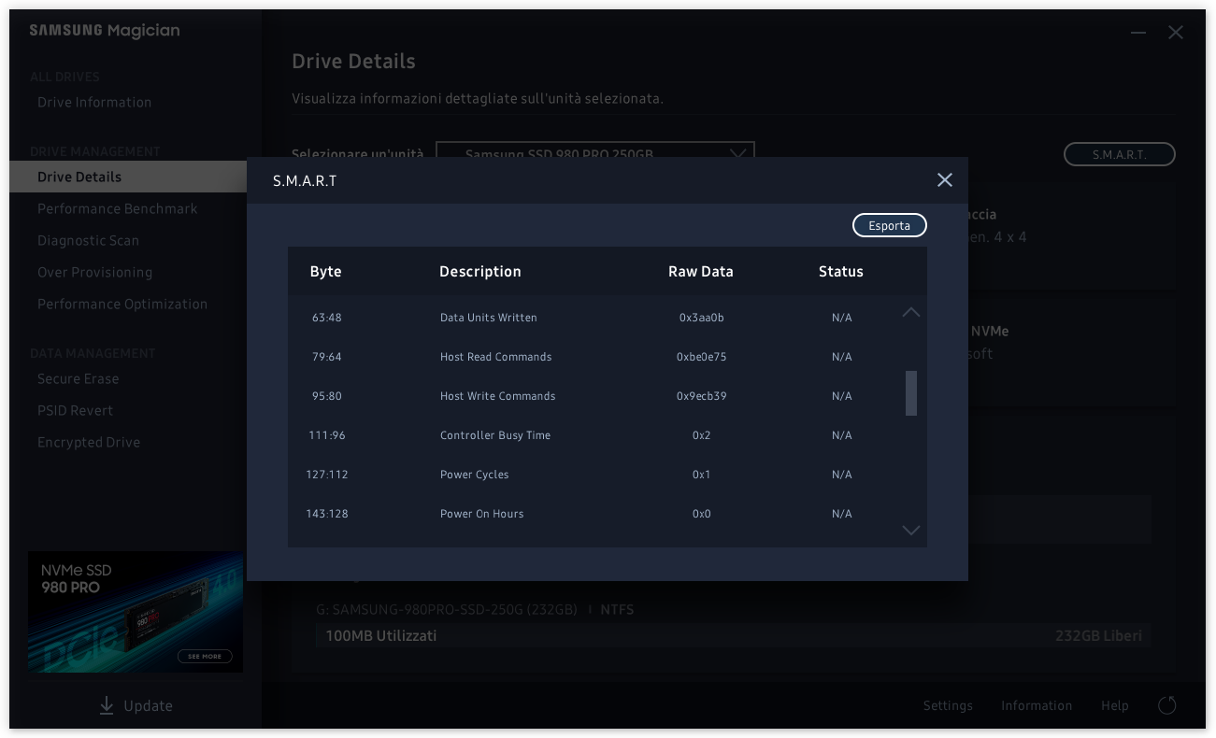Click raw value 0xbe0e75
This screenshot has width=1216, height=738.
702,357
